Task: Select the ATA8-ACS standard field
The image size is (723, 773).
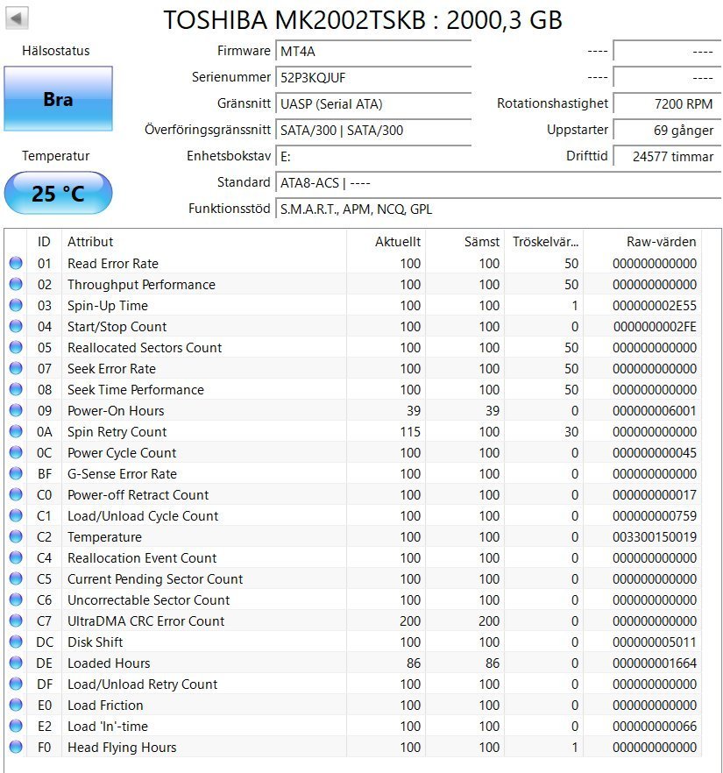Action: point(499,183)
